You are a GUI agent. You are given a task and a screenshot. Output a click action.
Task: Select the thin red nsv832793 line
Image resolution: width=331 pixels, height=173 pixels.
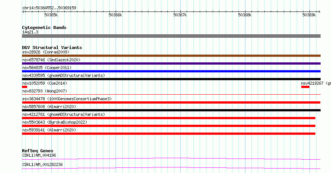pyautogui.click(x=171, y=95)
